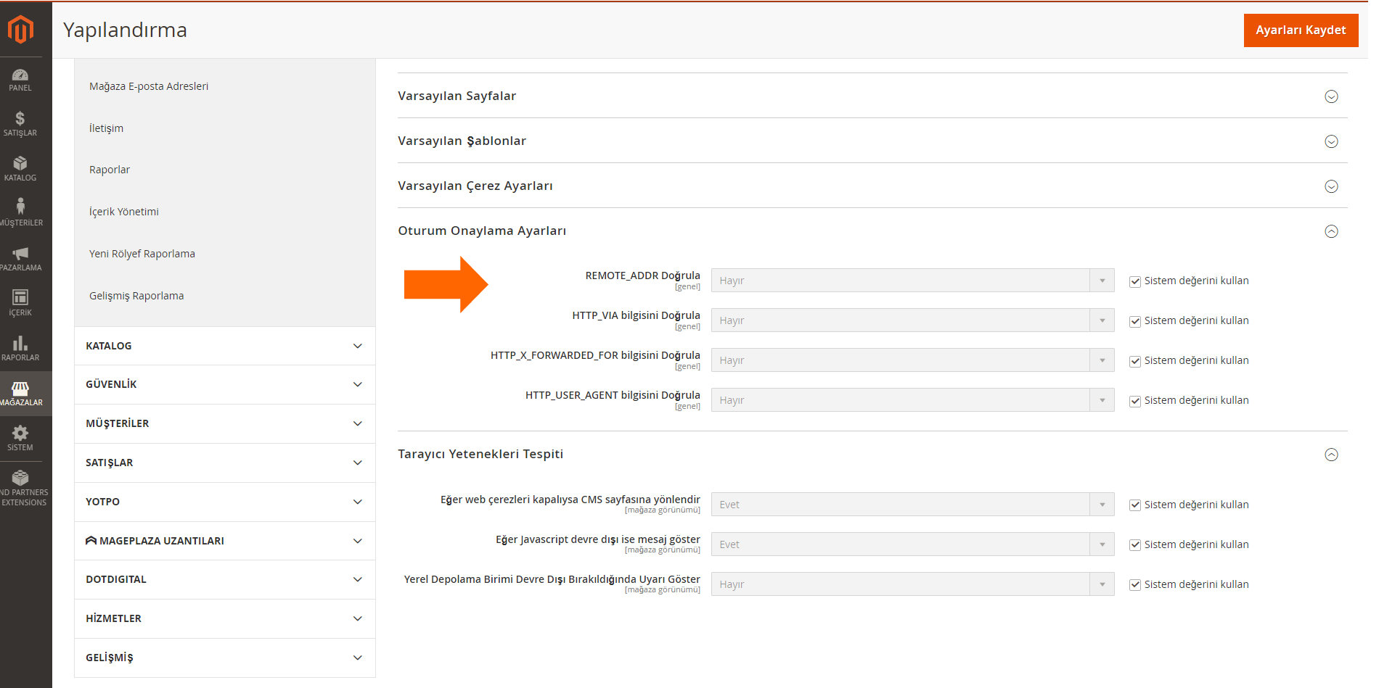The width and height of the screenshot is (1379, 688).
Task: Open the Yerel Depolama warning dropdown
Action: [912, 584]
